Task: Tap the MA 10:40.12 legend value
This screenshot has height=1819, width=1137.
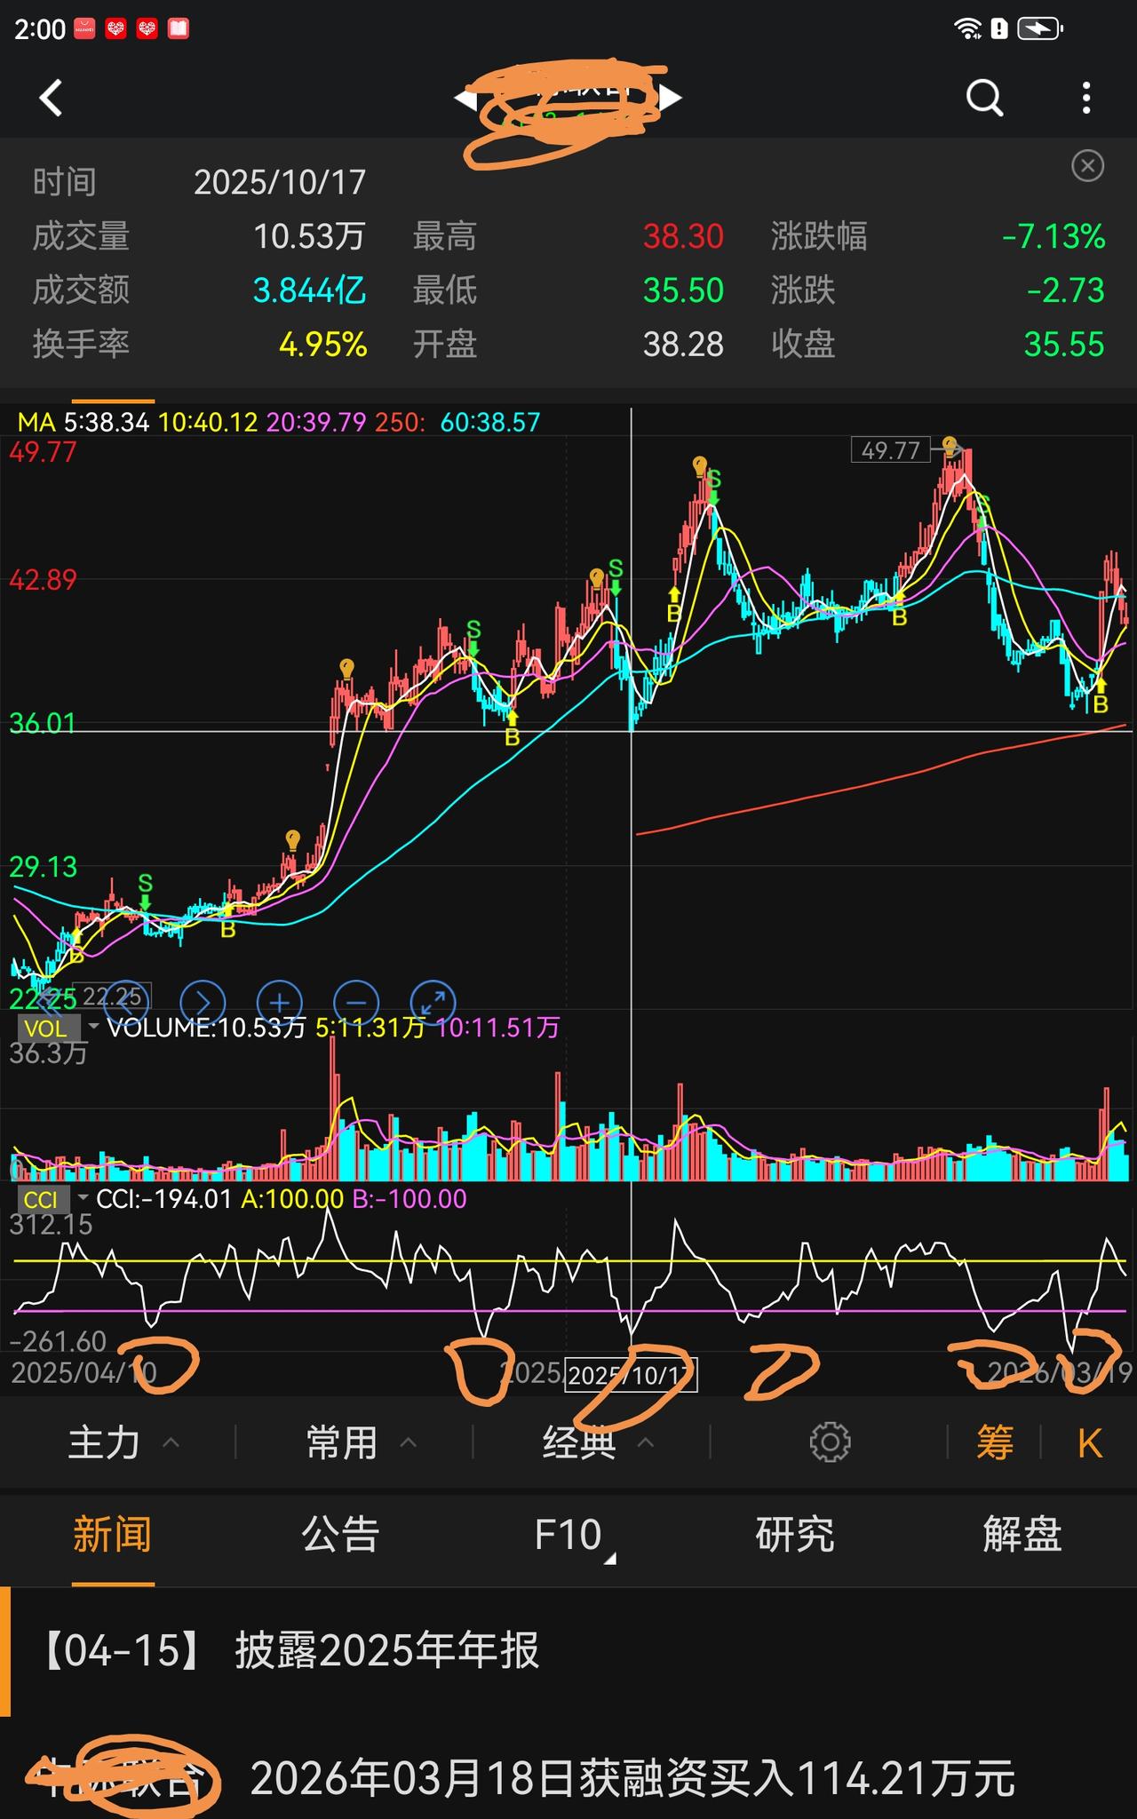Action: click(x=208, y=422)
